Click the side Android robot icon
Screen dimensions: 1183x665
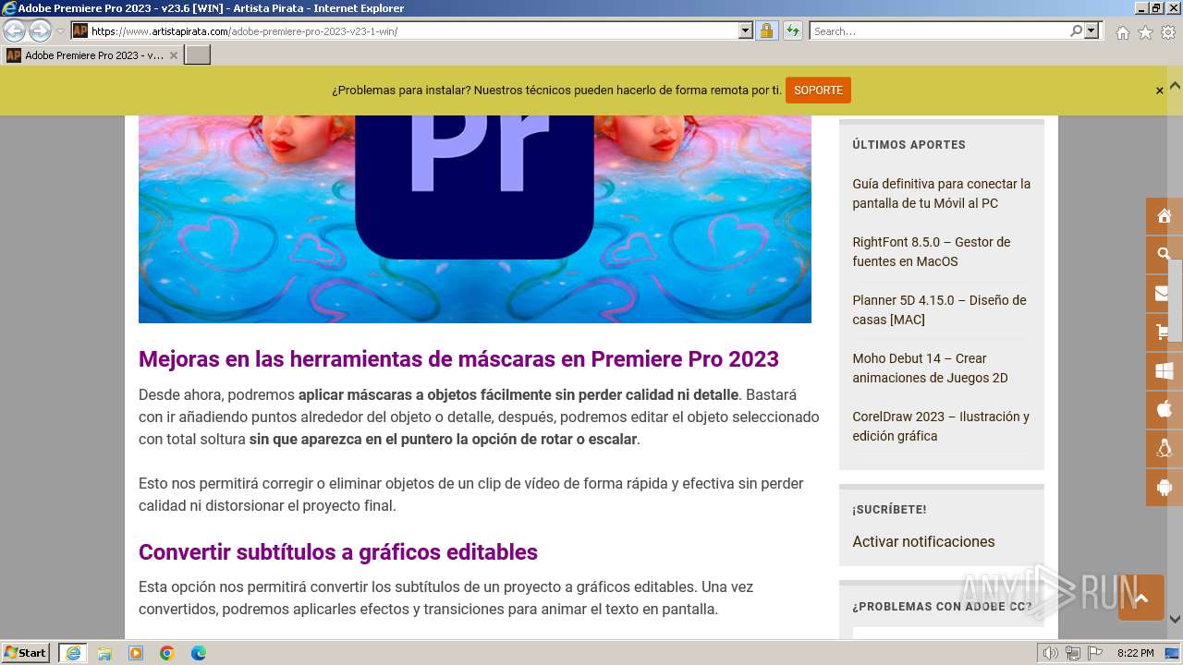coord(1164,488)
